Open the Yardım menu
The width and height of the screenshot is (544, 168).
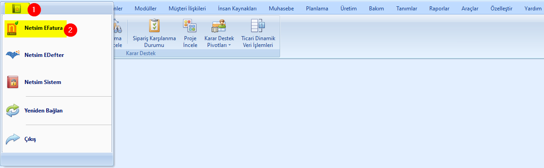(533, 9)
